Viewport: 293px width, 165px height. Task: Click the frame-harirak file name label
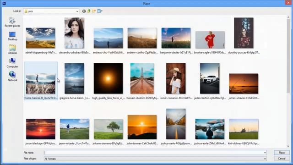click(41, 98)
